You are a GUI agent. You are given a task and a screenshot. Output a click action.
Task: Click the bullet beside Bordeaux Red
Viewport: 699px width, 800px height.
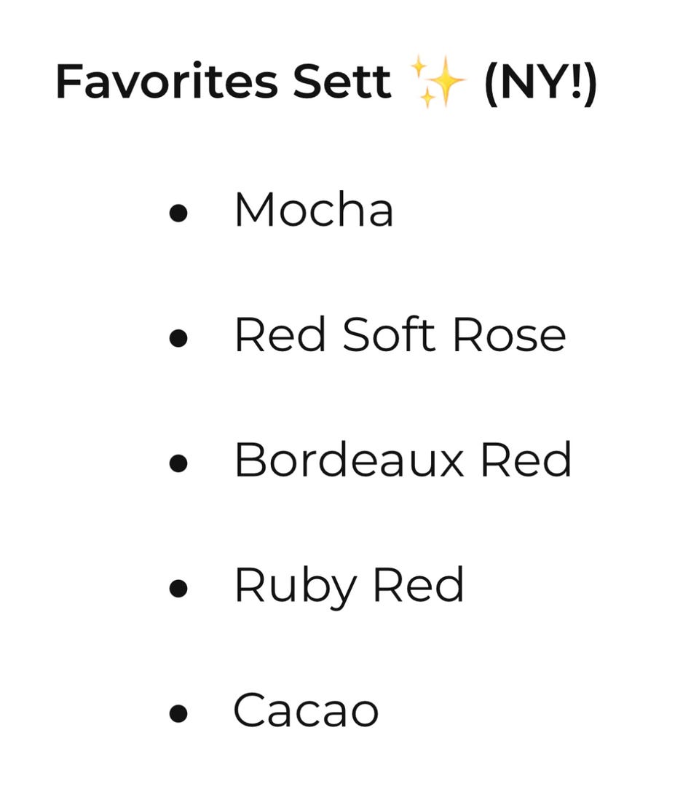tap(178, 463)
